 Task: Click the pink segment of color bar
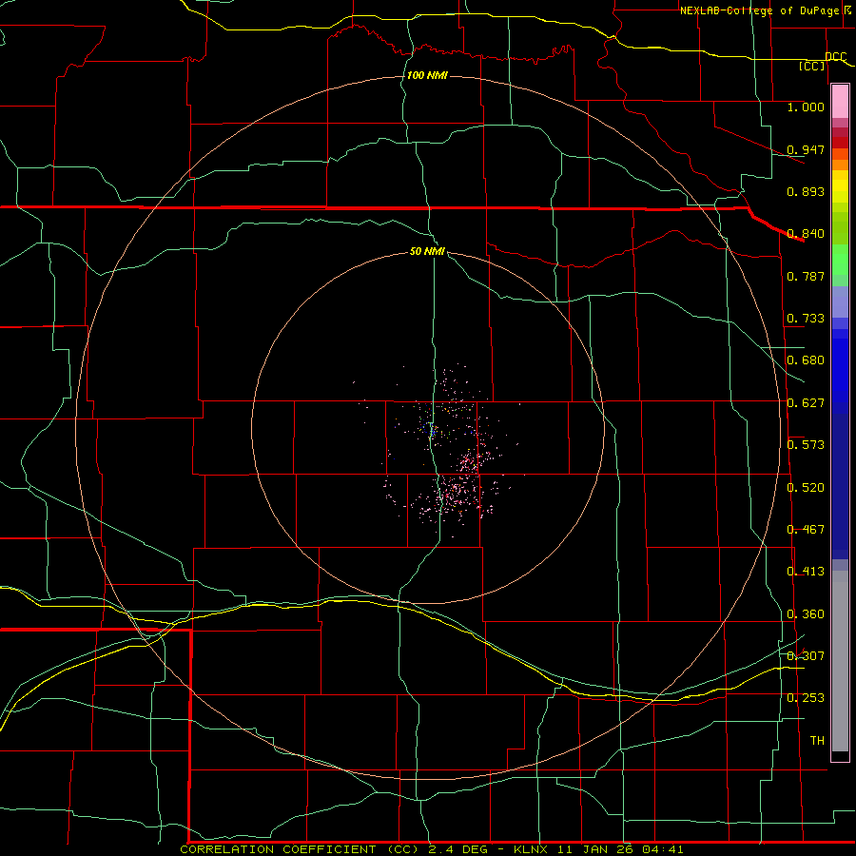pyautogui.click(x=840, y=102)
